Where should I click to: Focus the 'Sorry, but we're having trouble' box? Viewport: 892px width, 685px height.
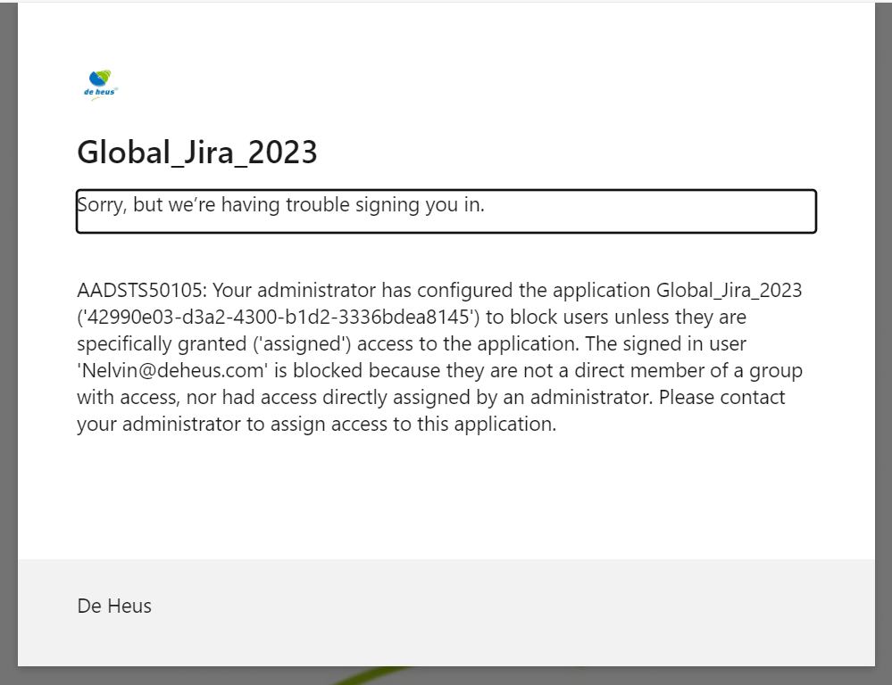(446, 210)
